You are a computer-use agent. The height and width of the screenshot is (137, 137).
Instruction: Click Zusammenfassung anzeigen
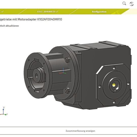tap(80, 131)
